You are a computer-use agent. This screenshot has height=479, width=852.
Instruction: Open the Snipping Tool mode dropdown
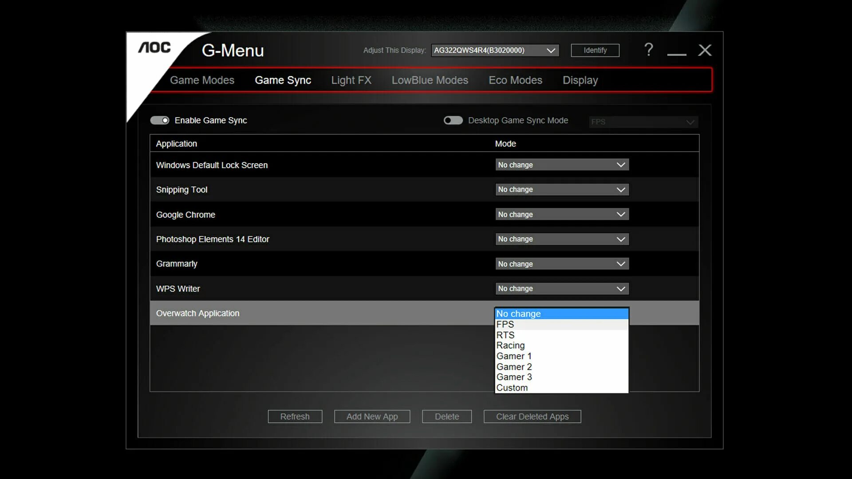[562, 190]
